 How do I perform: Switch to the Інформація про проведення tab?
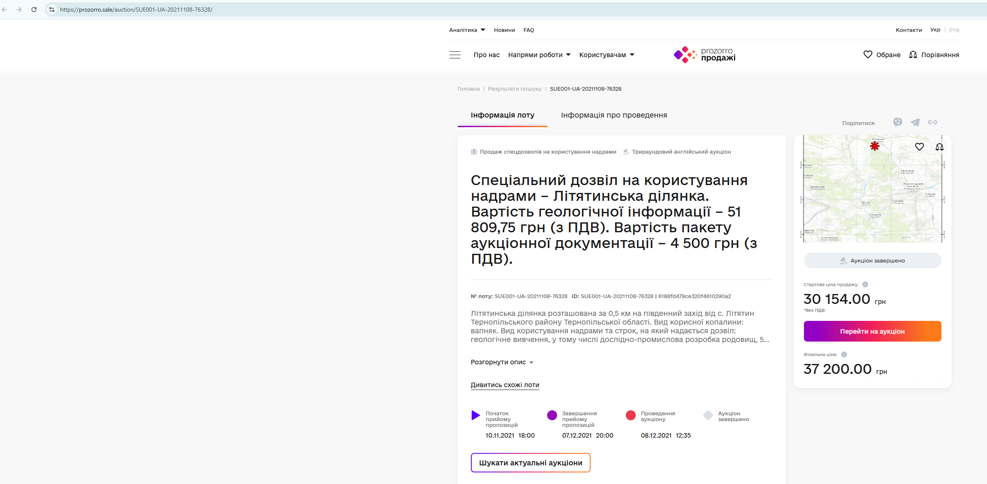click(614, 115)
